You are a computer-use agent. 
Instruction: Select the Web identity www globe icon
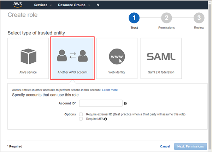(x=117, y=56)
